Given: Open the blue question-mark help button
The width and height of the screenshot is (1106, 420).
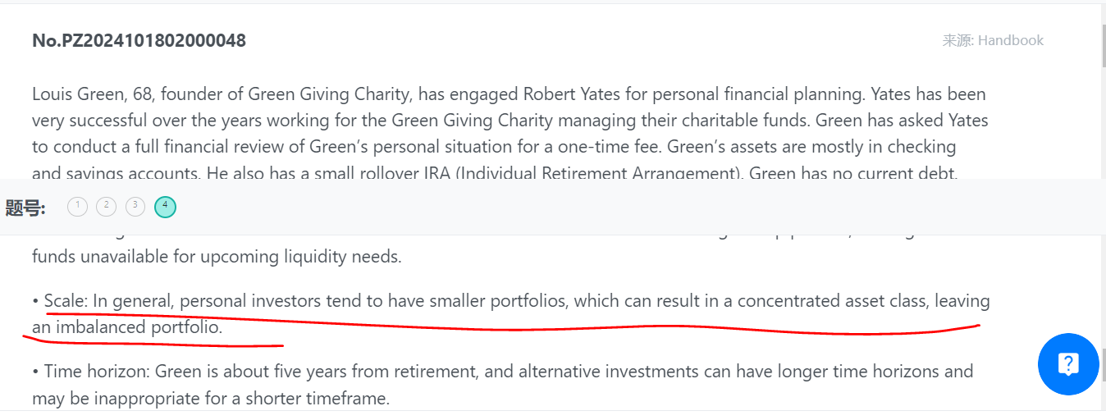Looking at the screenshot, I should tap(1068, 363).
